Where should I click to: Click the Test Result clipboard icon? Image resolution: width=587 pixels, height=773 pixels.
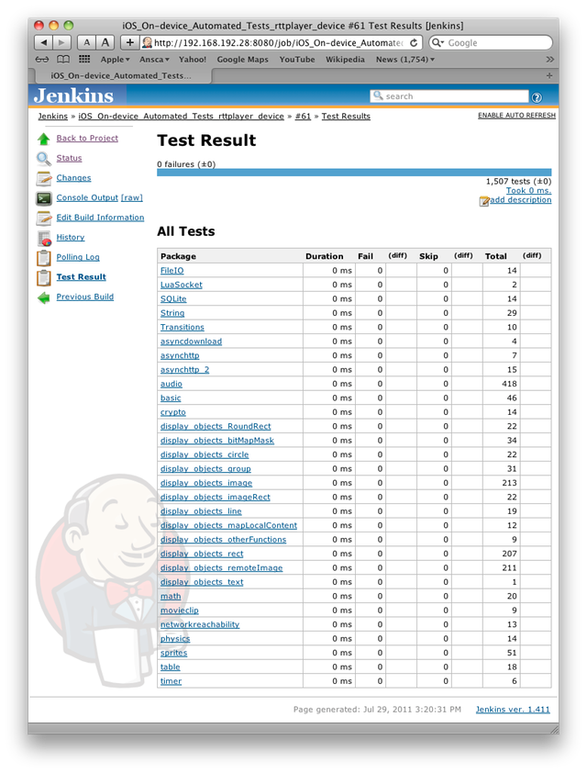pos(44,277)
